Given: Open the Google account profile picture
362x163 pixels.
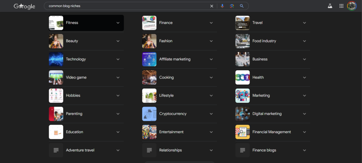Looking at the screenshot, I should click(351, 6).
